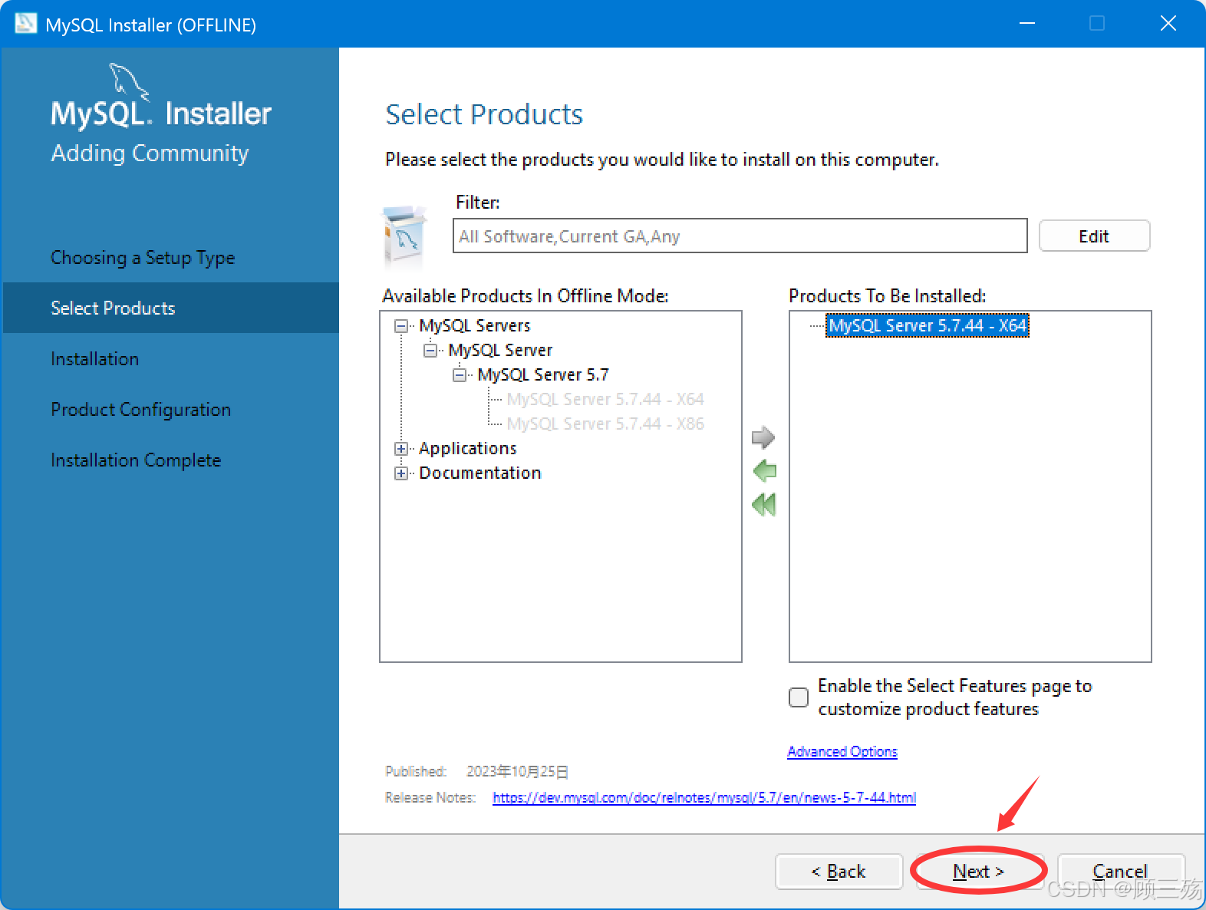This screenshot has height=910, width=1206.
Task: Collapse the MySQL Servers tree node
Action: [400, 326]
